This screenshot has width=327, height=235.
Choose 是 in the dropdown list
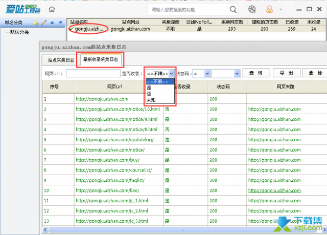[x=160, y=88]
